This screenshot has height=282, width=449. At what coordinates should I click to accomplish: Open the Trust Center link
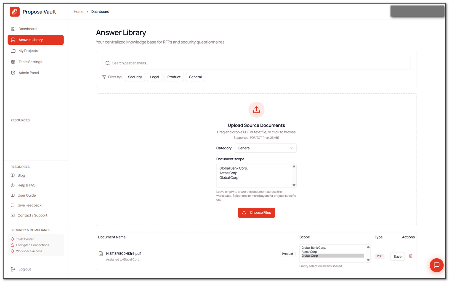point(25,239)
